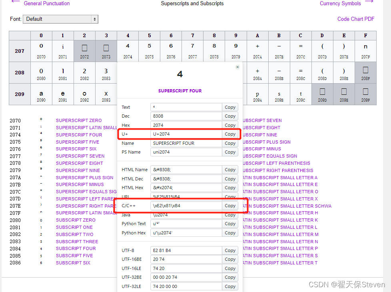Close the SUPERSCRIPT FOUR popup

(237, 67)
